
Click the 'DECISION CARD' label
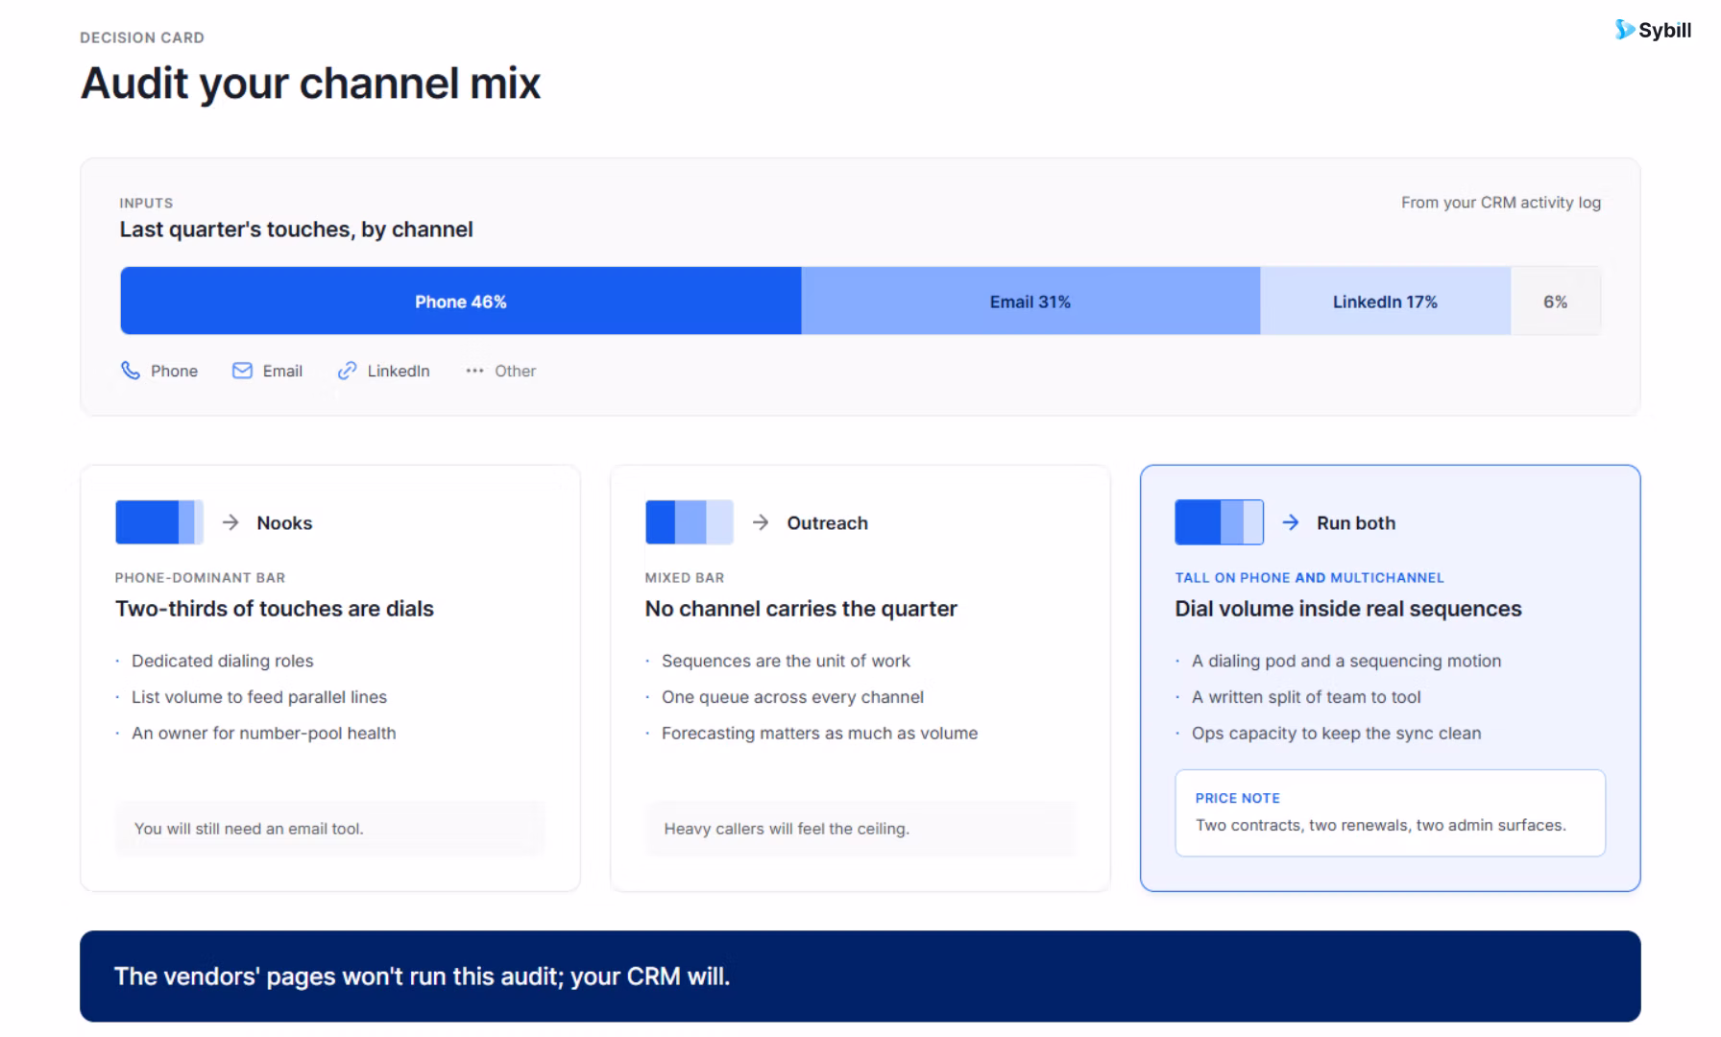[142, 37]
